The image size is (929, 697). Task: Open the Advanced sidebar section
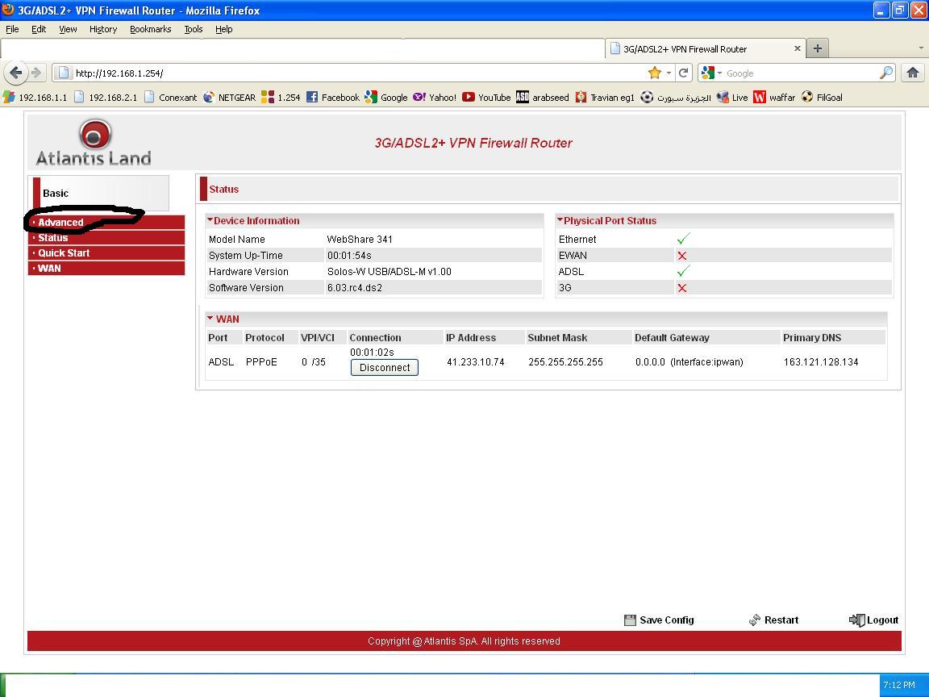[106, 223]
